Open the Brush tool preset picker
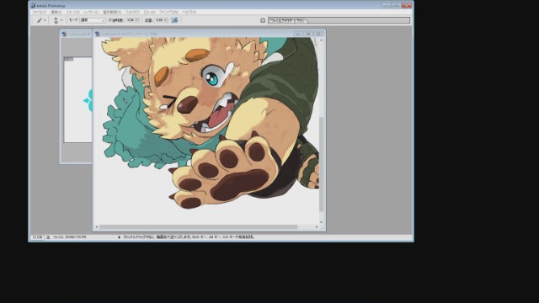 tap(41, 20)
